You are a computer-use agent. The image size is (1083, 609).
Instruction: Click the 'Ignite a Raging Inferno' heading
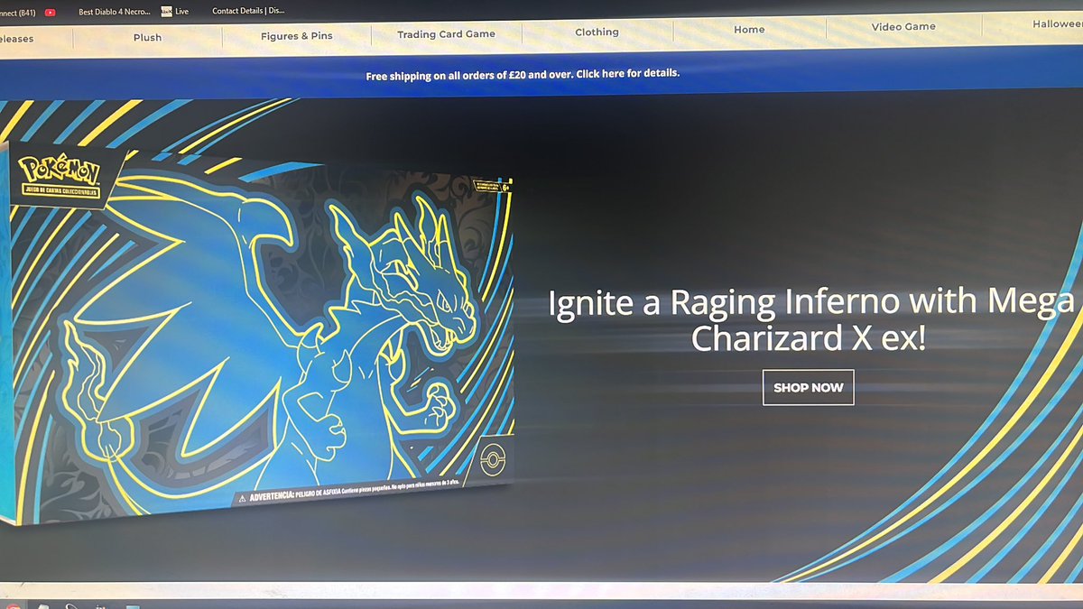[x=812, y=320]
